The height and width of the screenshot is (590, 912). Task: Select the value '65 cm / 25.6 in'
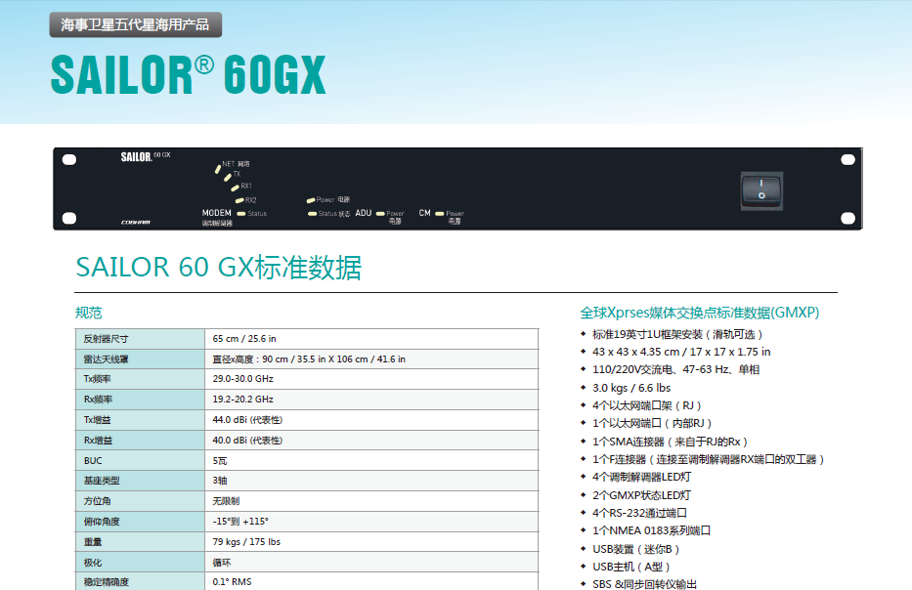coord(244,338)
